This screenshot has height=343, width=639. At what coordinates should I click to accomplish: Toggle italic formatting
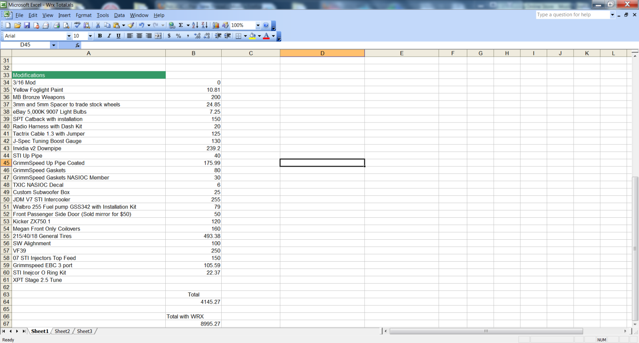tap(109, 36)
